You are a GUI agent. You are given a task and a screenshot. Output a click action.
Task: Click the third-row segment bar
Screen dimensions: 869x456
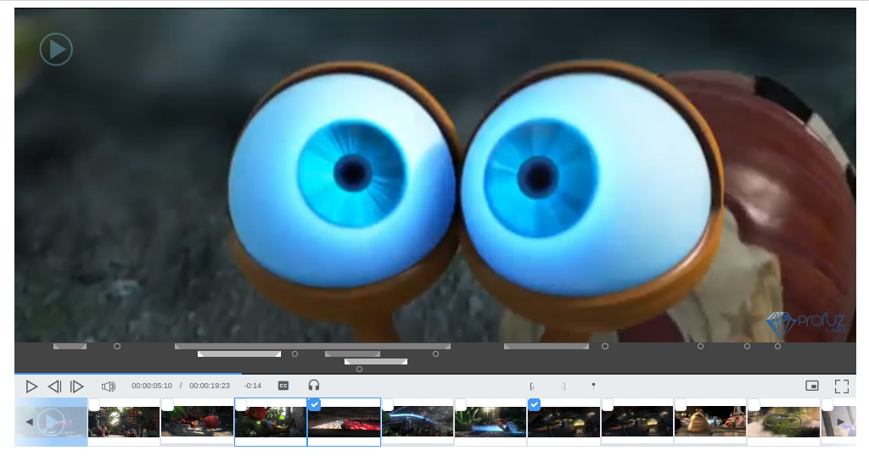click(x=376, y=362)
